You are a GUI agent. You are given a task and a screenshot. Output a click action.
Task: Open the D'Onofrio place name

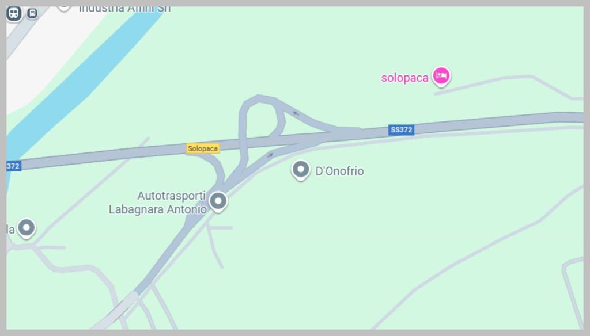(x=339, y=171)
